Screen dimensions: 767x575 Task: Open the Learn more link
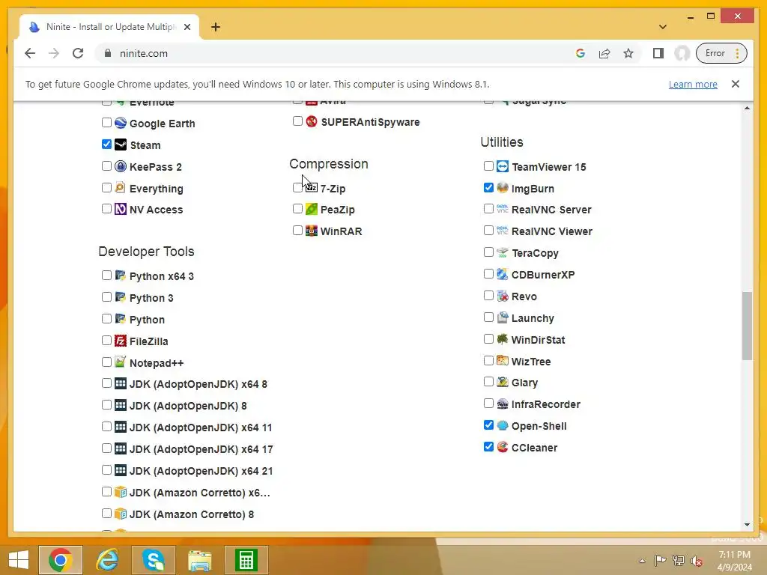tap(693, 84)
